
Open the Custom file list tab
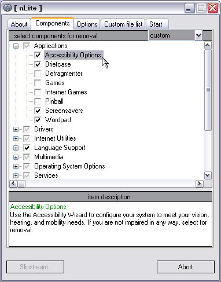(123, 24)
